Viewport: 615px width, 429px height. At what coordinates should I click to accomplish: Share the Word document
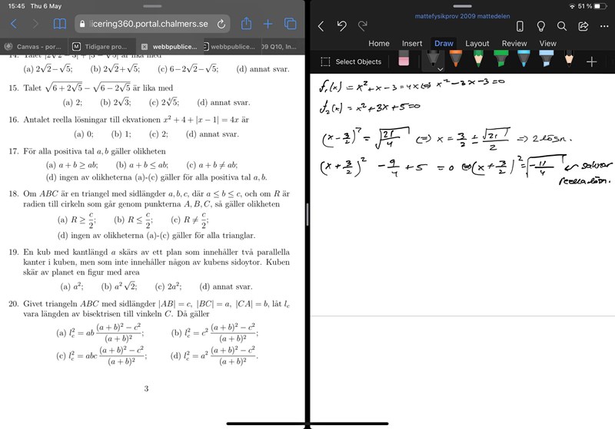(583, 26)
